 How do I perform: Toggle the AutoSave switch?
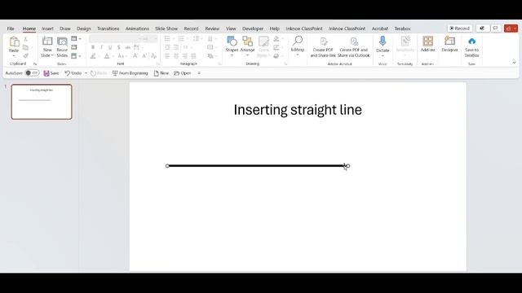pyautogui.click(x=32, y=72)
